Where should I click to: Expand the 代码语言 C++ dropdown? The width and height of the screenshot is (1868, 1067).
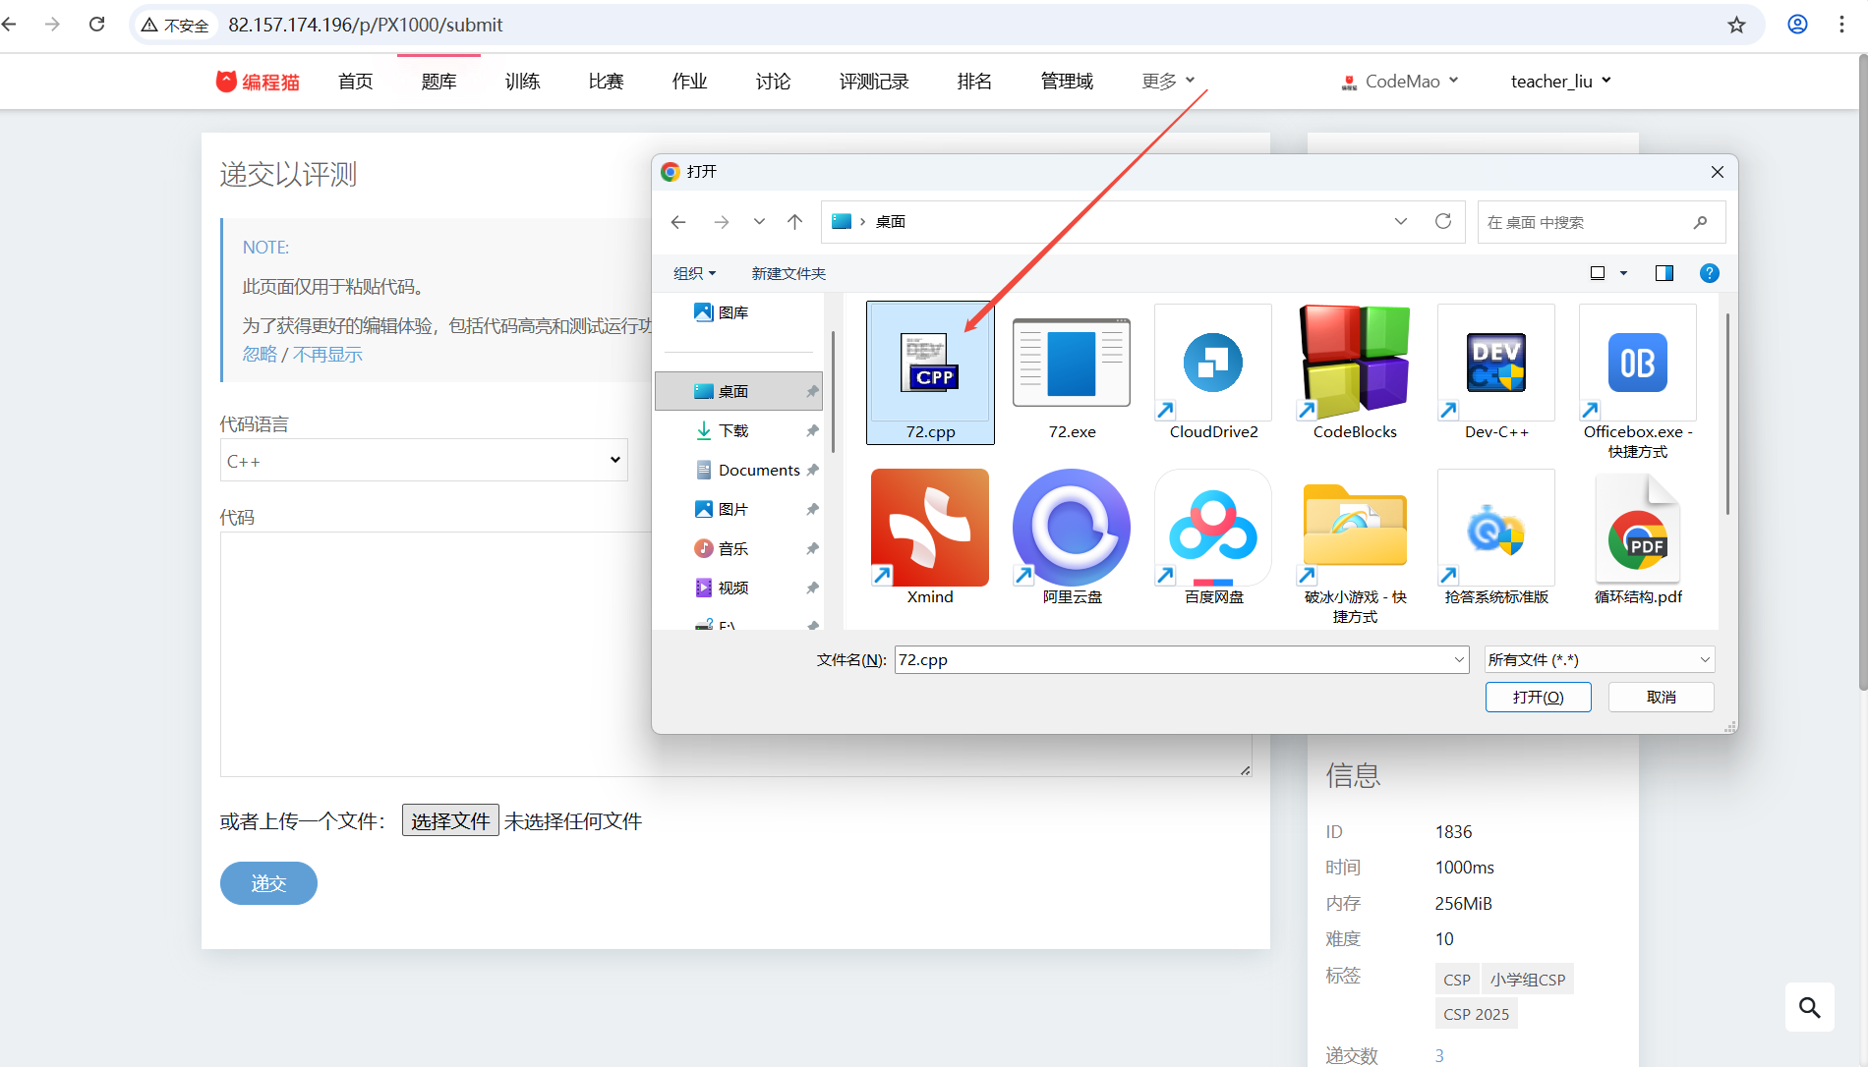[x=424, y=461]
